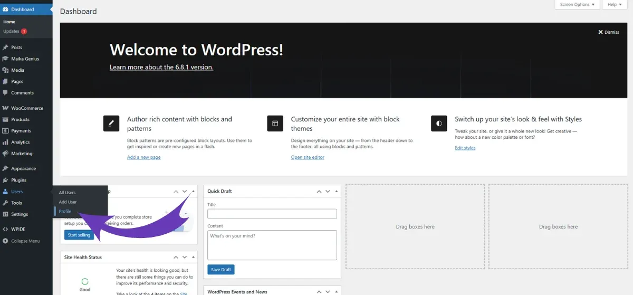Viewport: 633px width, 295px height.
Task: Click the Plugins plug icon
Action: (x=5, y=180)
